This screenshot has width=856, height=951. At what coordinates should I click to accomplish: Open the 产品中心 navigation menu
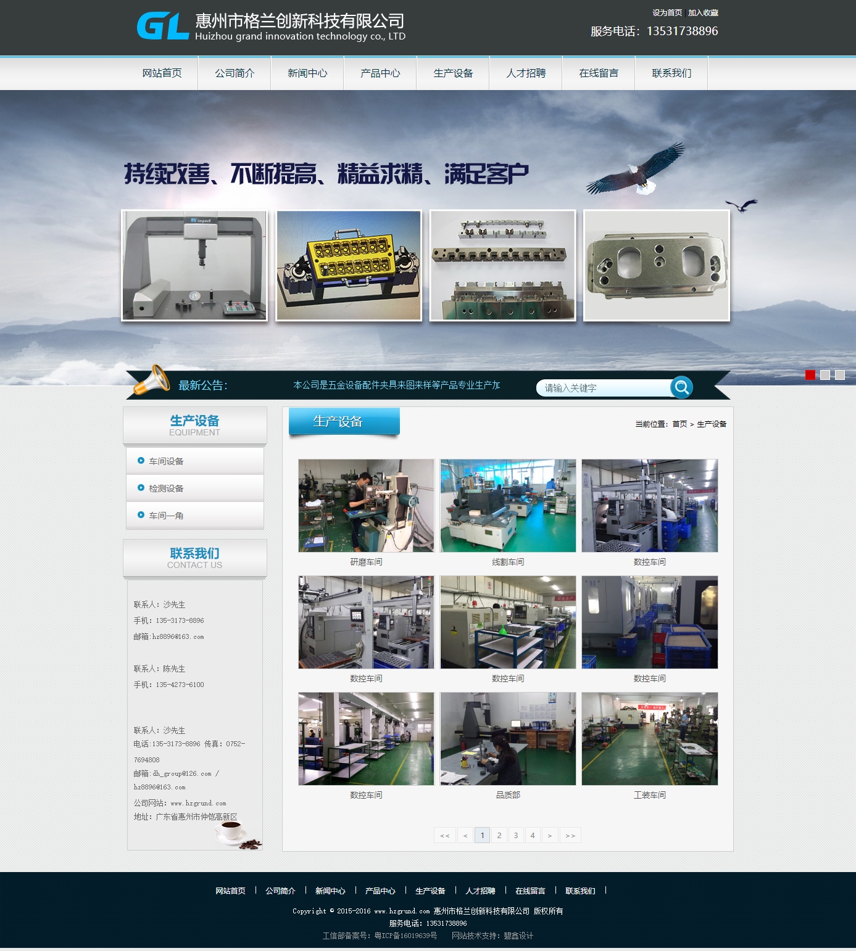pyautogui.click(x=380, y=73)
